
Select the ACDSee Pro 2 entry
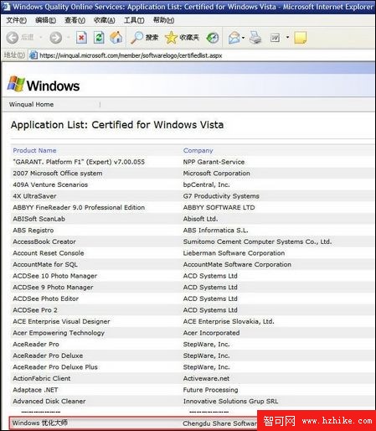pyautogui.click(x=35, y=310)
